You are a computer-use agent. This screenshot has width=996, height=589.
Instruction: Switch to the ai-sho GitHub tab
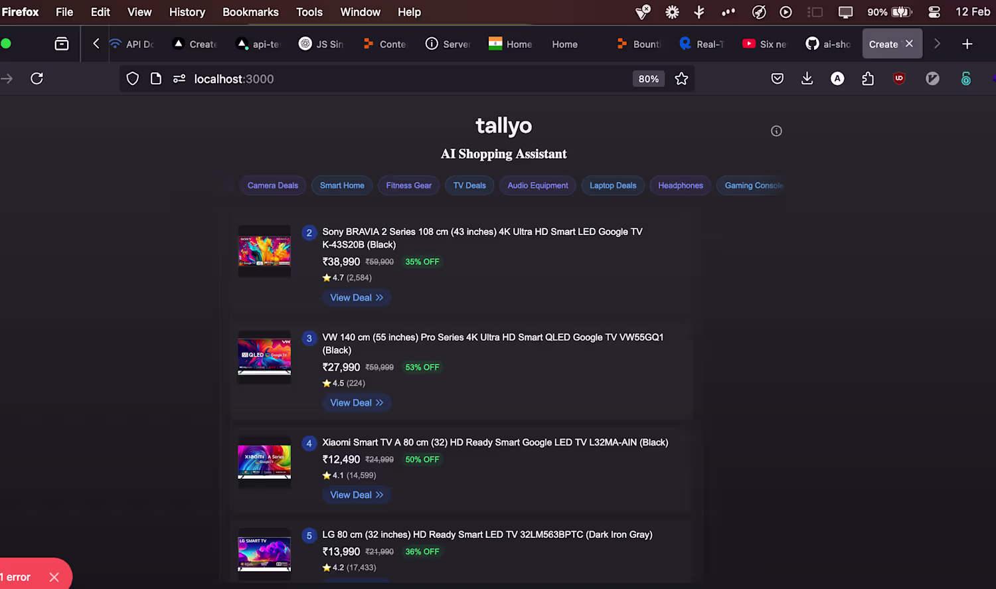click(828, 44)
